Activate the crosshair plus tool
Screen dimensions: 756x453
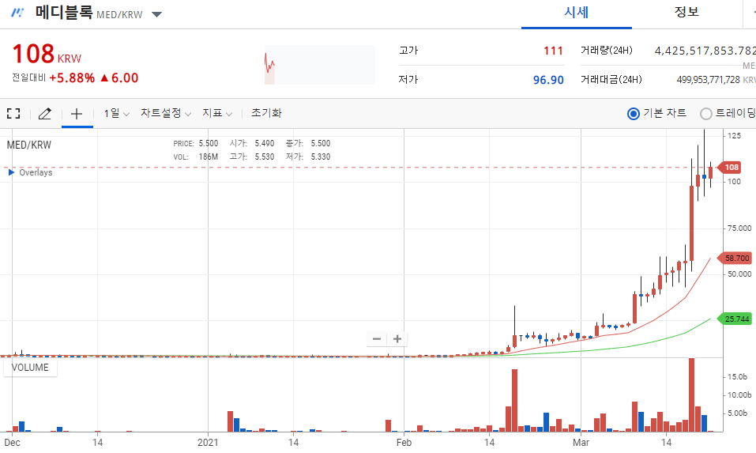pyautogui.click(x=77, y=114)
